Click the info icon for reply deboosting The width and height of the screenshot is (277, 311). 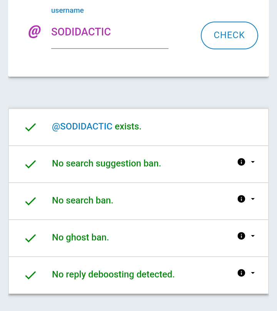tap(241, 273)
